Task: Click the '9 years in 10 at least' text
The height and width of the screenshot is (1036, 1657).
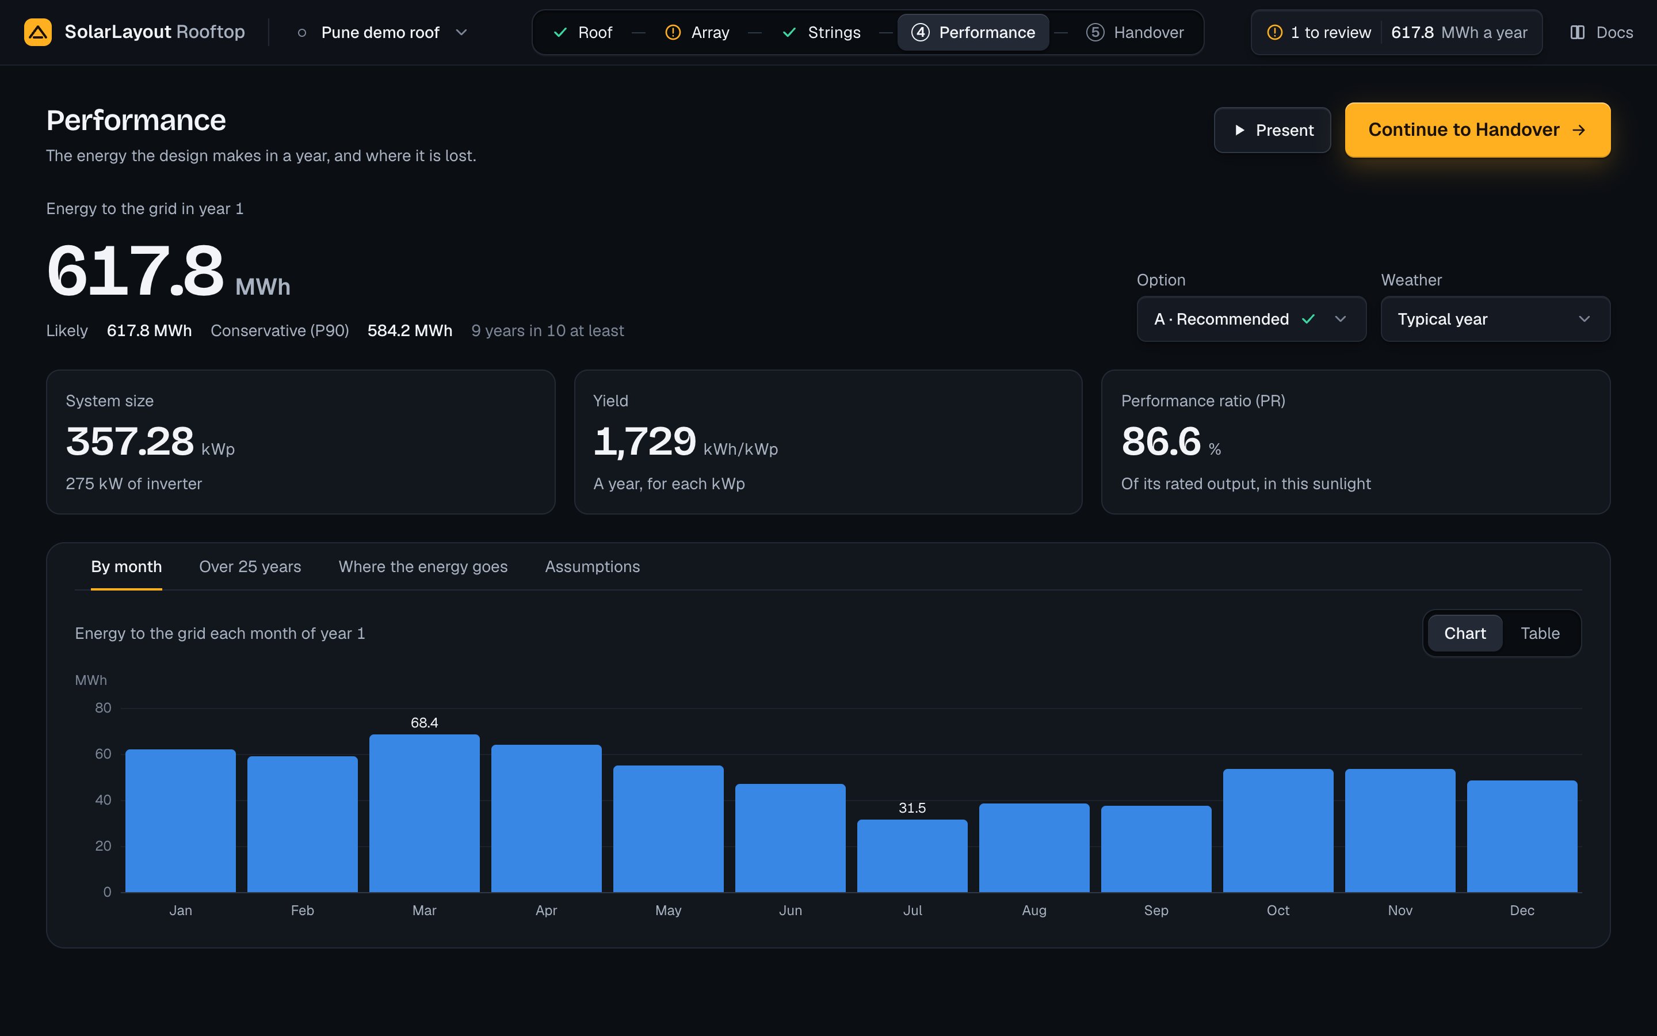Action: (548, 331)
